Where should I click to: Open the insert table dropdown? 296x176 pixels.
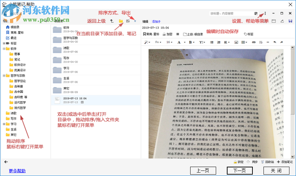point(244,42)
